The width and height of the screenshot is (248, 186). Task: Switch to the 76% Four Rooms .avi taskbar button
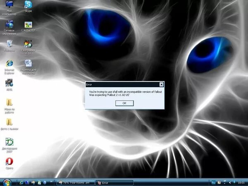(x=76, y=183)
